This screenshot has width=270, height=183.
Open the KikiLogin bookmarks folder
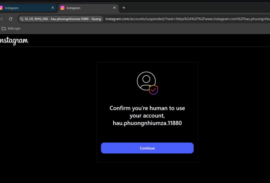pos(11,29)
